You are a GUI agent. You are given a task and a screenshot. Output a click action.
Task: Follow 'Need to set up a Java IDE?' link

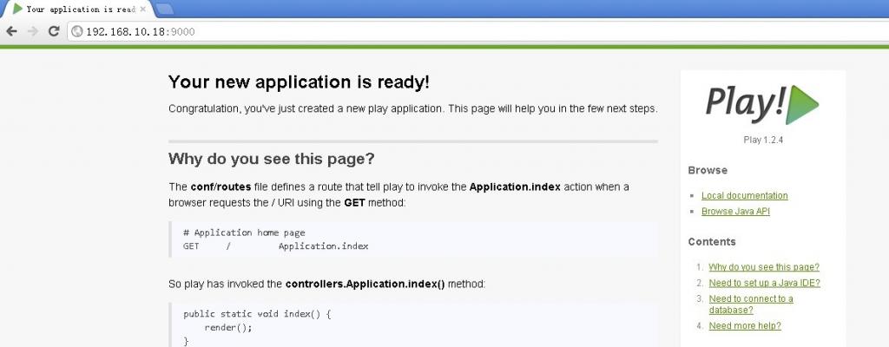[x=764, y=283]
